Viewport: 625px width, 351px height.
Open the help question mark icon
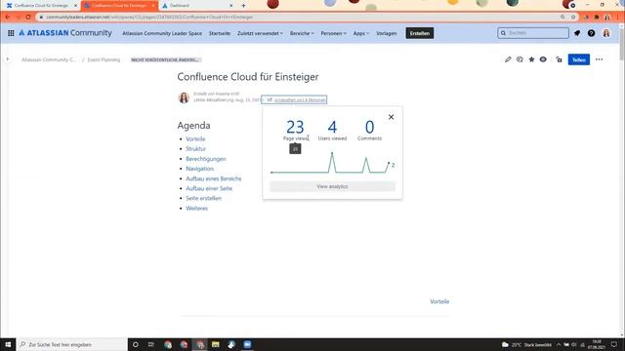click(591, 33)
